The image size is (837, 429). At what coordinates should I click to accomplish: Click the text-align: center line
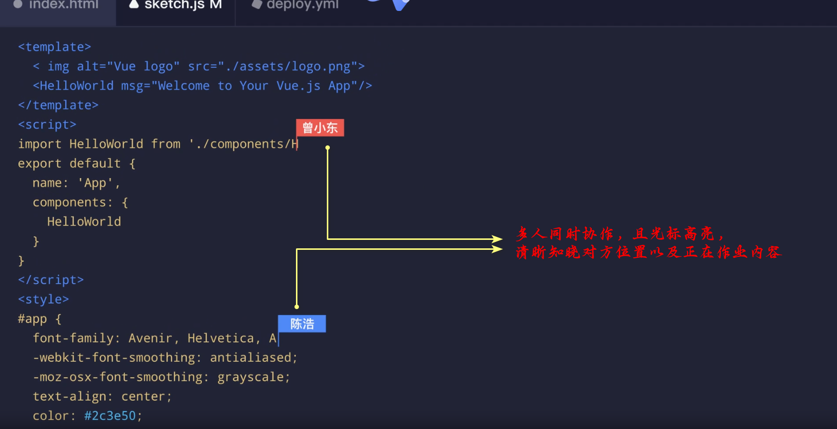102,396
